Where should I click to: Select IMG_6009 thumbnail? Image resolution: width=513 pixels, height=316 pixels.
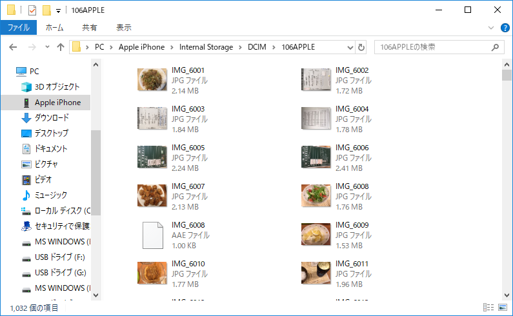tap(316, 234)
